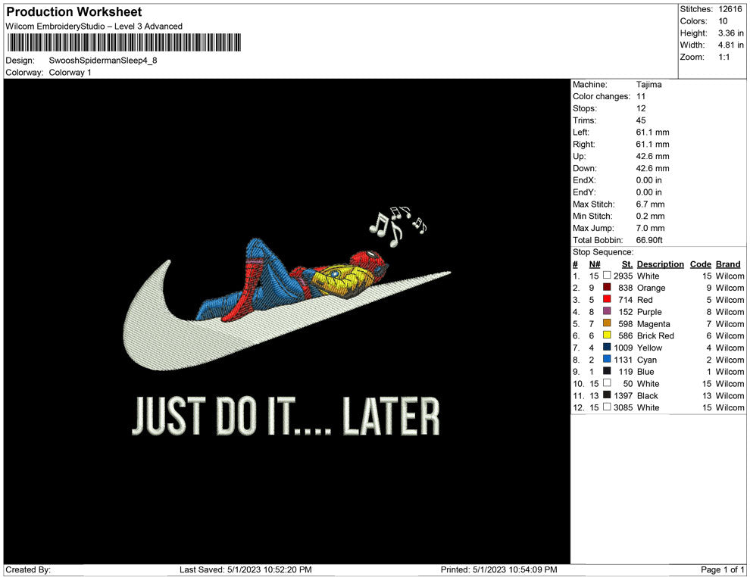Select the orange swatch beside Magenta
The image size is (750, 577).
tap(607, 323)
